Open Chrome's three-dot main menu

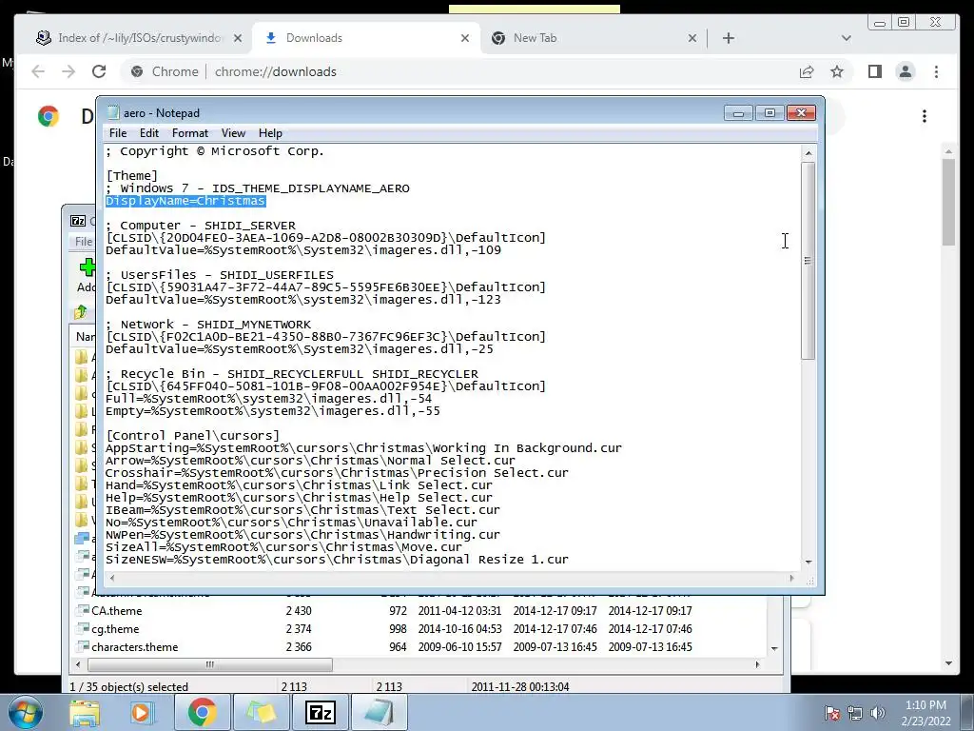tap(936, 71)
